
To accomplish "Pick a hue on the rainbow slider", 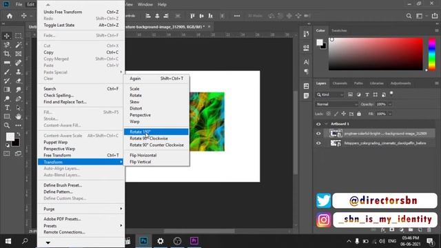I will click(x=432, y=54).
